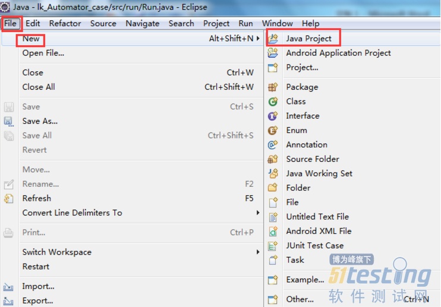The image size is (441, 307).
Task: Click the JUnit Test Case icon
Action: tap(273, 246)
